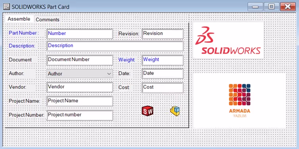
Task: Select the "Revision:" label text
Action: coord(129,34)
